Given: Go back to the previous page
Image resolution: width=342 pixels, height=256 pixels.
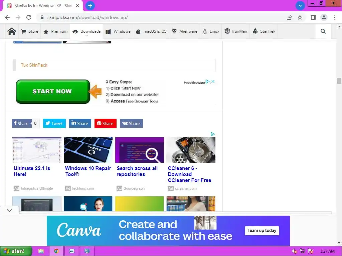Looking at the screenshot, I should 7,17.
